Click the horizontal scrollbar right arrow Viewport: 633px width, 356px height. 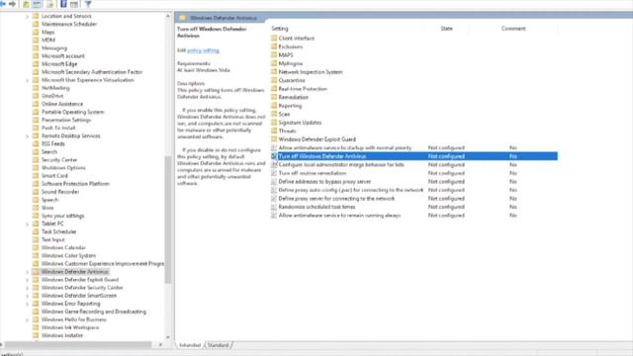tap(160, 345)
